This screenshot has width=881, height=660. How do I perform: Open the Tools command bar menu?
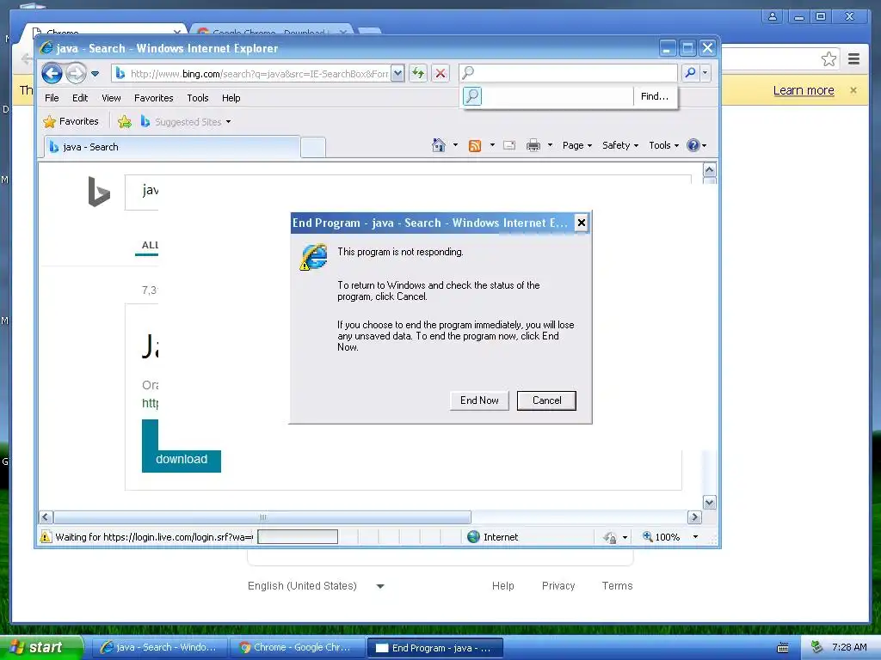click(663, 145)
